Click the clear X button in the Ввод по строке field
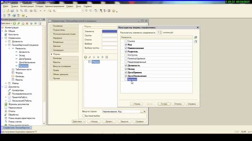 [145, 112]
